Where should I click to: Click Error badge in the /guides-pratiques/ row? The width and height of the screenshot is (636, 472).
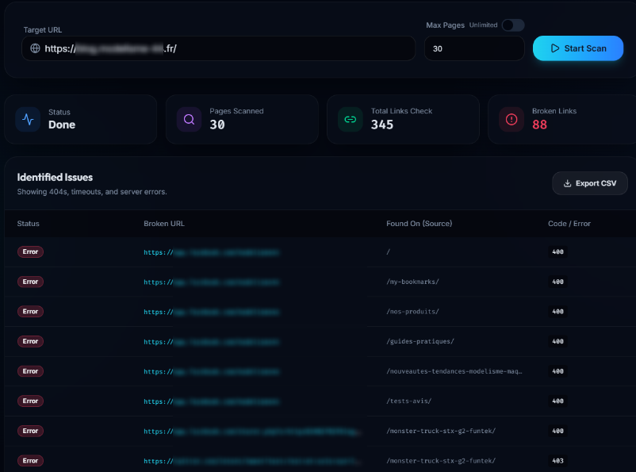[30, 341]
